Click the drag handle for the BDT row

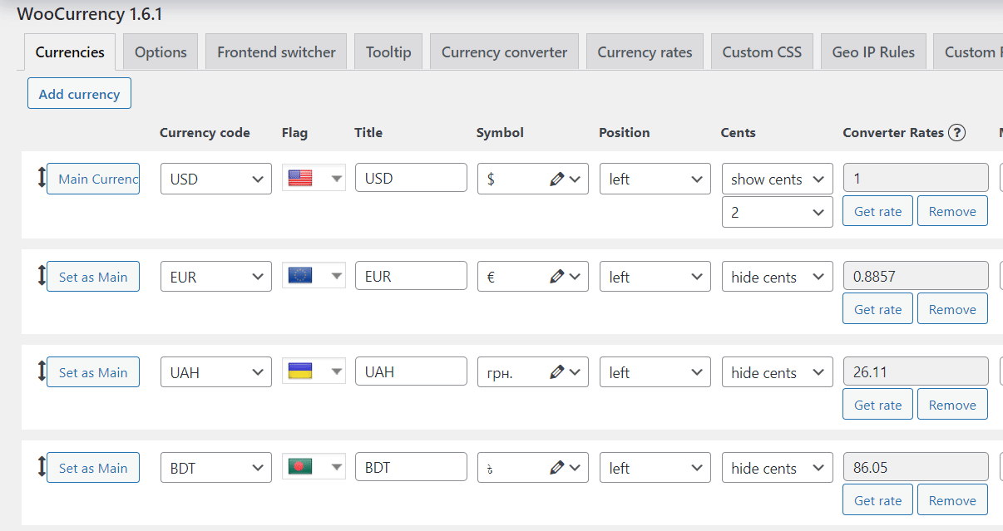pos(41,467)
